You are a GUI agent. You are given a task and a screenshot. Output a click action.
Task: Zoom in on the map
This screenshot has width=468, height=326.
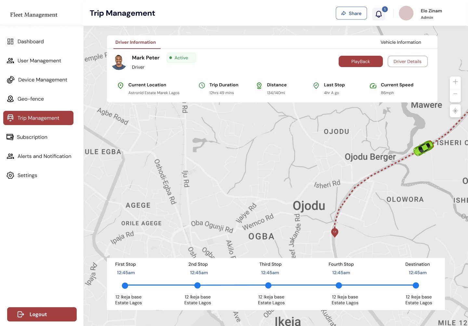coord(455,82)
